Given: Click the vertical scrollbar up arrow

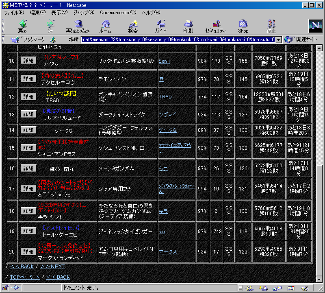Looking at the screenshot, I should (x=319, y=48).
